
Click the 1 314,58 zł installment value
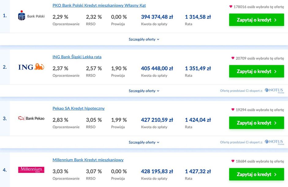pos(198,17)
